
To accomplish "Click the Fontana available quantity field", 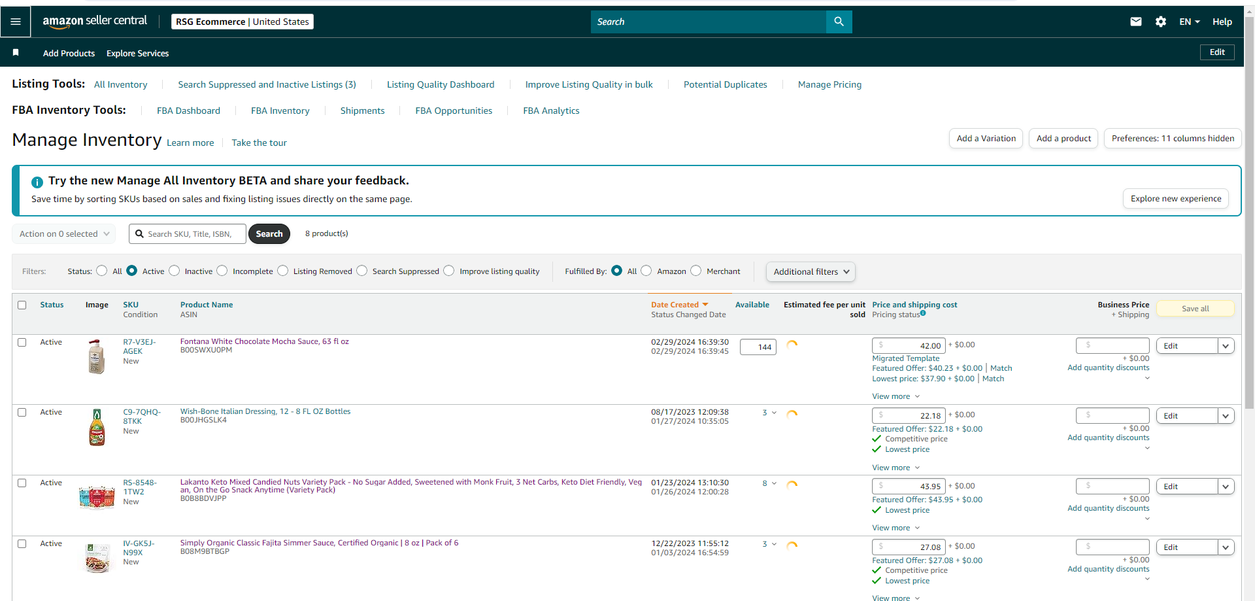I will click(x=758, y=347).
